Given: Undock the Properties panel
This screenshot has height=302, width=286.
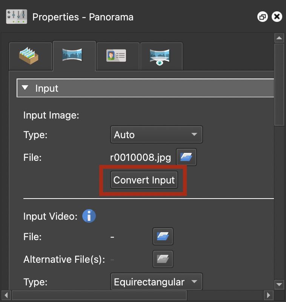Looking at the screenshot, I should (x=263, y=17).
